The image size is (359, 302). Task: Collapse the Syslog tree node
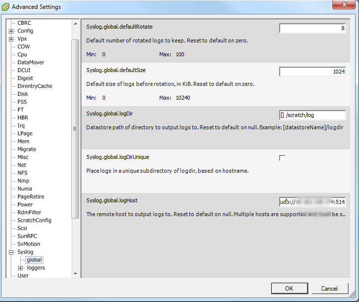point(11,252)
